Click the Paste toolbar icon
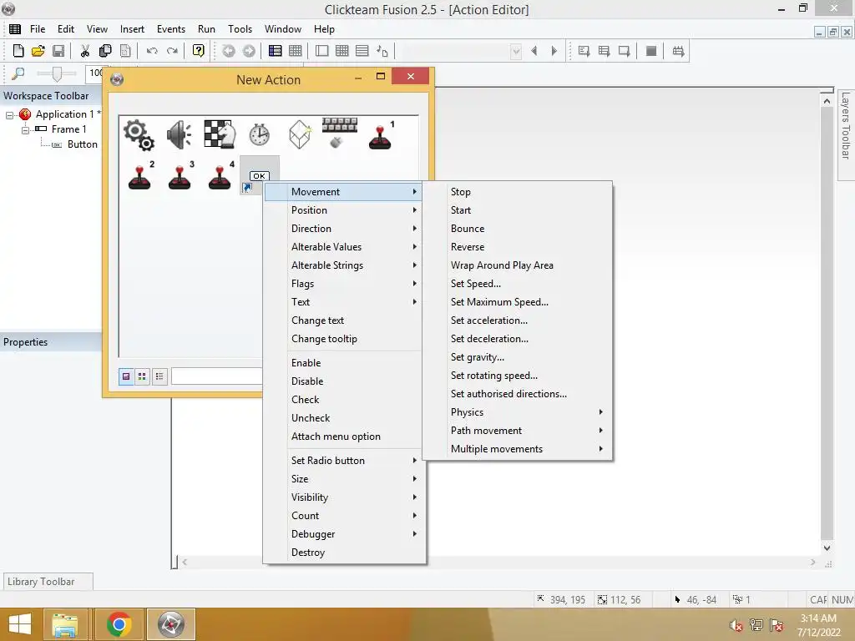 click(125, 51)
